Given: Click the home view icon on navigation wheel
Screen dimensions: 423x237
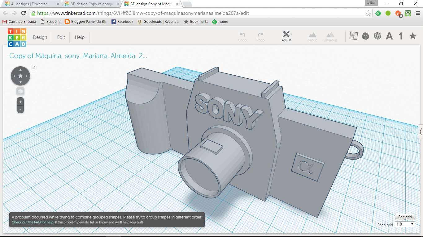Looking at the screenshot, I should tap(20, 76).
